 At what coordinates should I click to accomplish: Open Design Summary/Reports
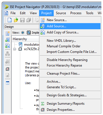70,104
